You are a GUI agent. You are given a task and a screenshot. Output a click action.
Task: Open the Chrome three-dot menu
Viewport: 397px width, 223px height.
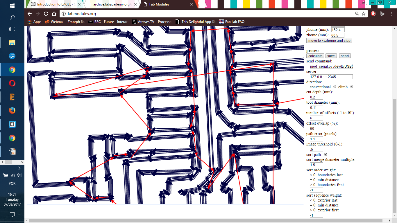[x=391, y=14]
